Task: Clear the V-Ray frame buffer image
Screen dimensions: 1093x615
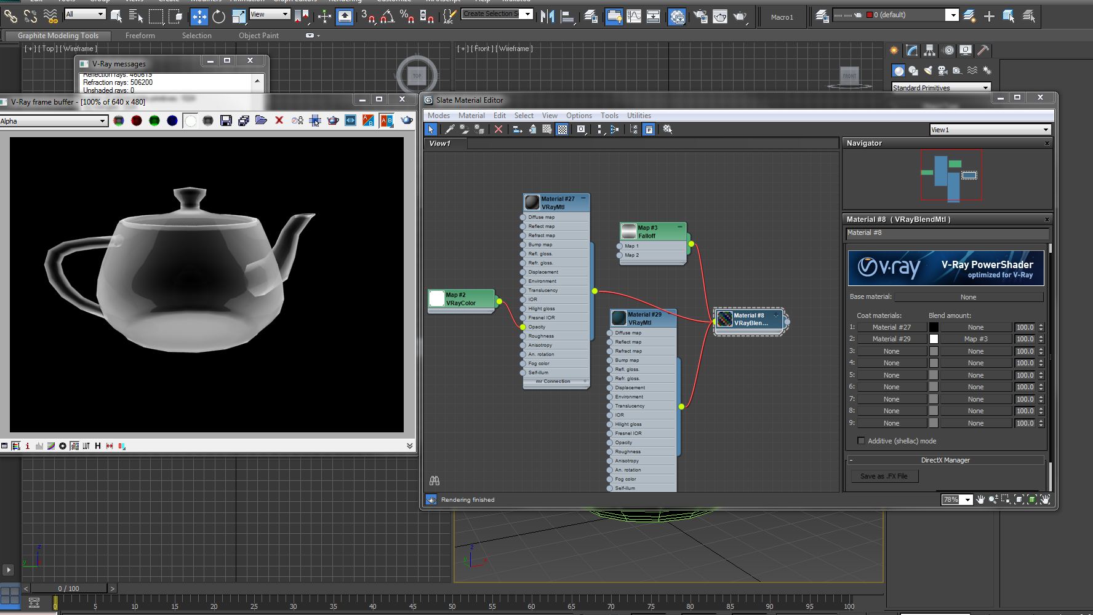Action: [279, 121]
